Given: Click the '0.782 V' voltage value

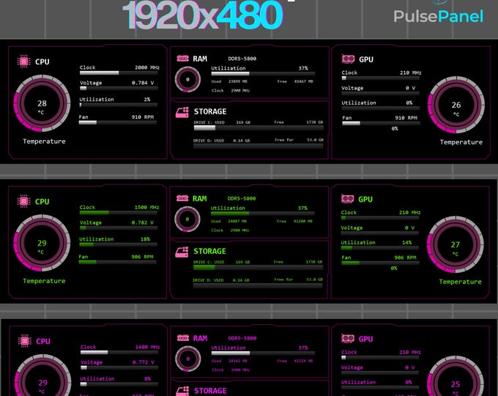Looking at the screenshot, I should (143, 223).
